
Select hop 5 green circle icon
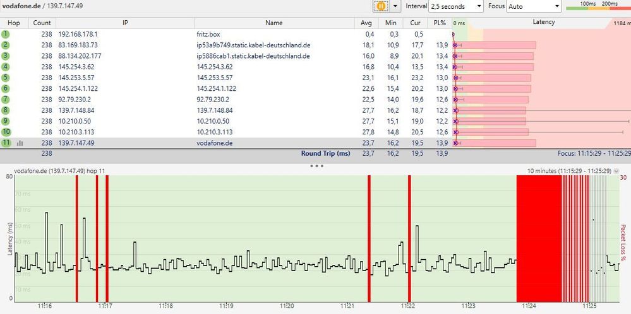[x=6, y=78]
